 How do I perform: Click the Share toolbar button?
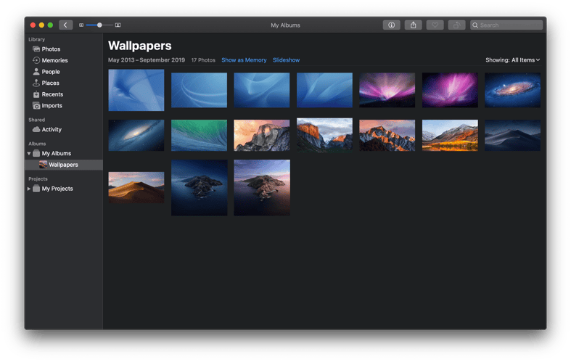(x=414, y=25)
